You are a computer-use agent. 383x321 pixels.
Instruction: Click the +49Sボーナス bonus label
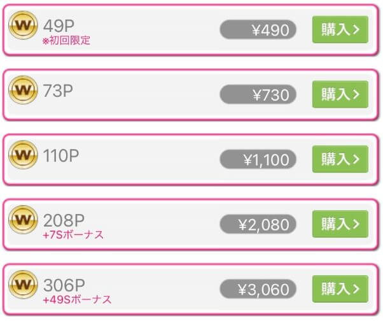click(x=77, y=300)
